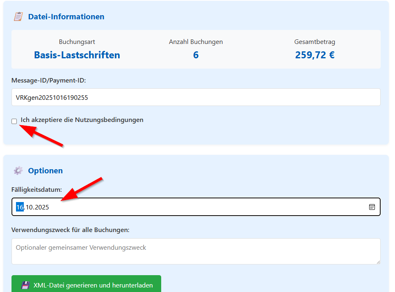Screen dimensions: 395x292
Task: Select the year segment '2025' in due date
Action: 42,207
